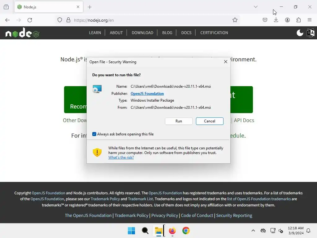Open the ABOUT menu item
Screen dimensions: 317x238
116,33
